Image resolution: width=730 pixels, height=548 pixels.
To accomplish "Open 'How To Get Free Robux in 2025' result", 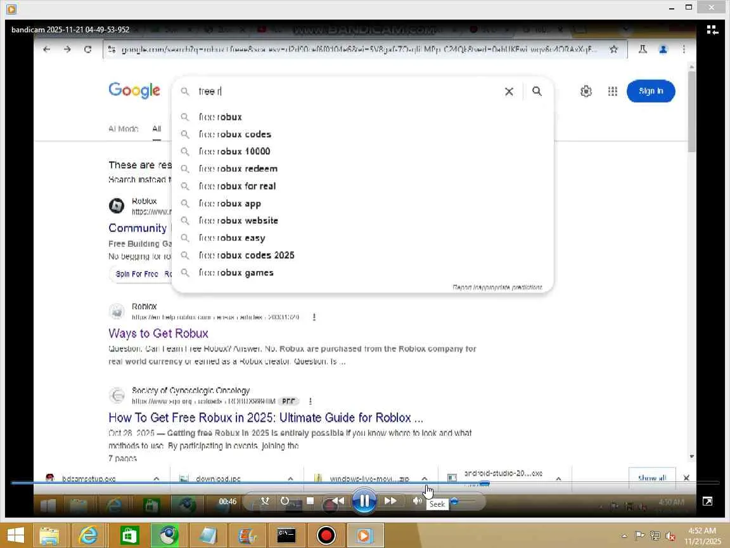I will 266,417.
